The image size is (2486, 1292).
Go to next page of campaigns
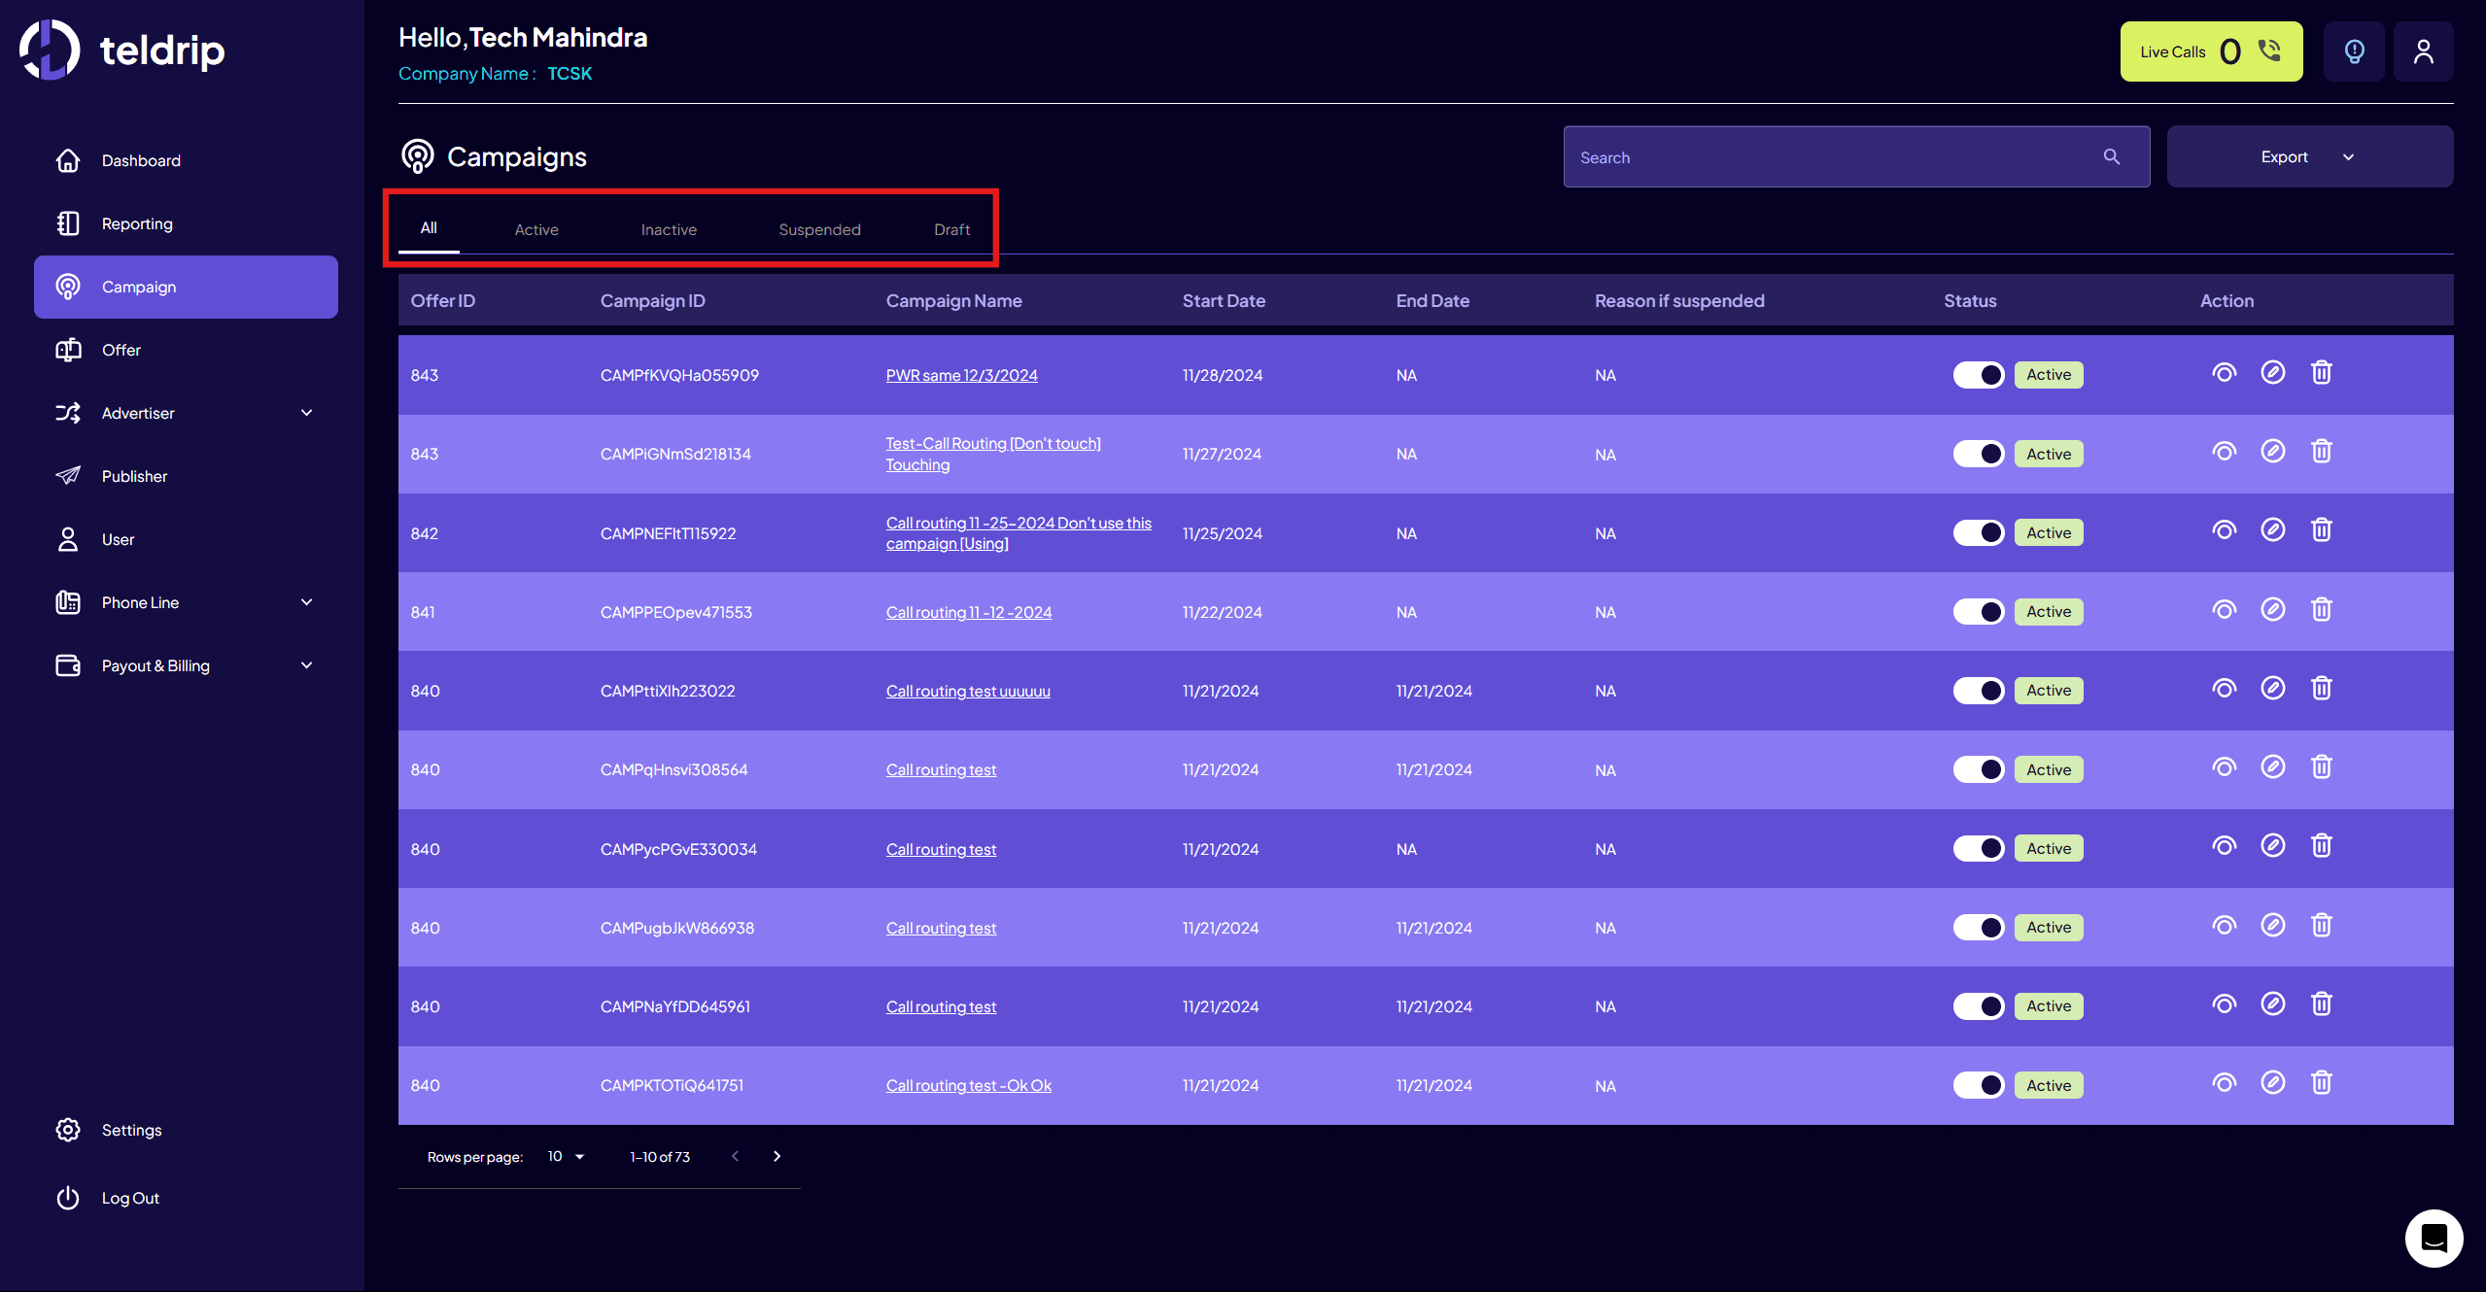[777, 1156]
